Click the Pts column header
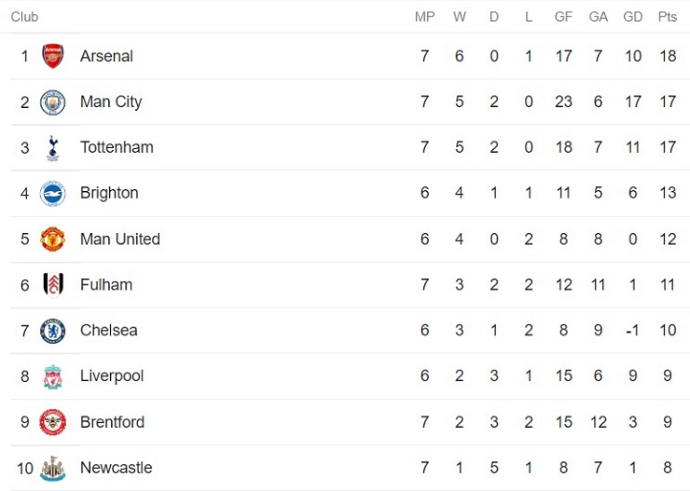This screenshot has width=690, height=491. coord(667,17)
